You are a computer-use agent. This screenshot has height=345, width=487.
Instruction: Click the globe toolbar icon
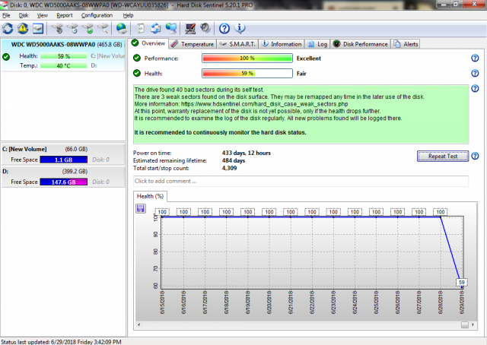pyautogui.click(x=121, y=29)
